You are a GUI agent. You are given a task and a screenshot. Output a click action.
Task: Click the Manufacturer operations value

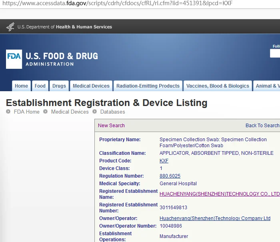(174, 236)
